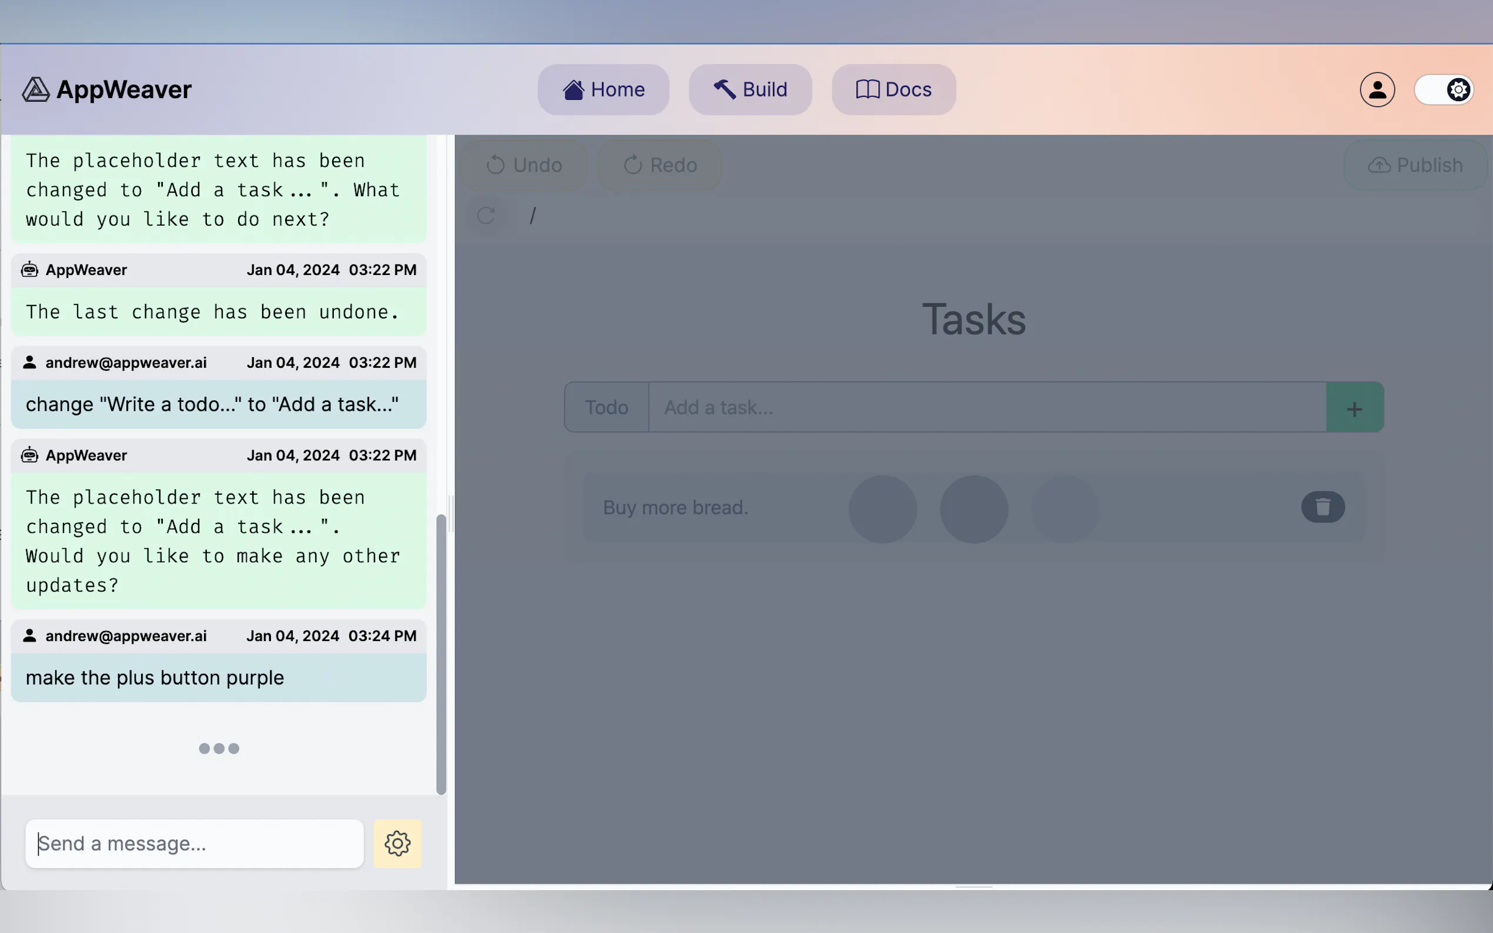Click first circle on bread task
The image size is (1493, 933).
coord(883,509)
